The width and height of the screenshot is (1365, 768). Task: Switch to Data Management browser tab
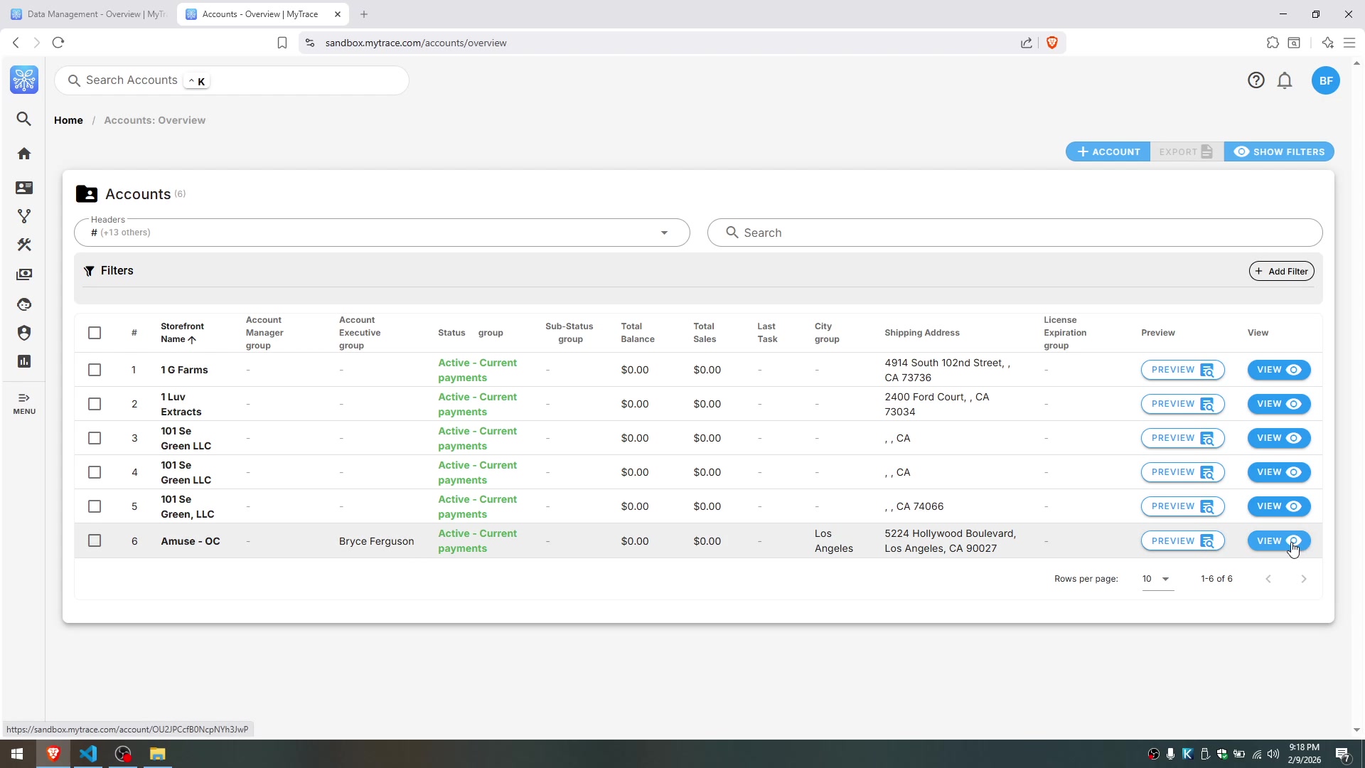(x=89, y=14)
